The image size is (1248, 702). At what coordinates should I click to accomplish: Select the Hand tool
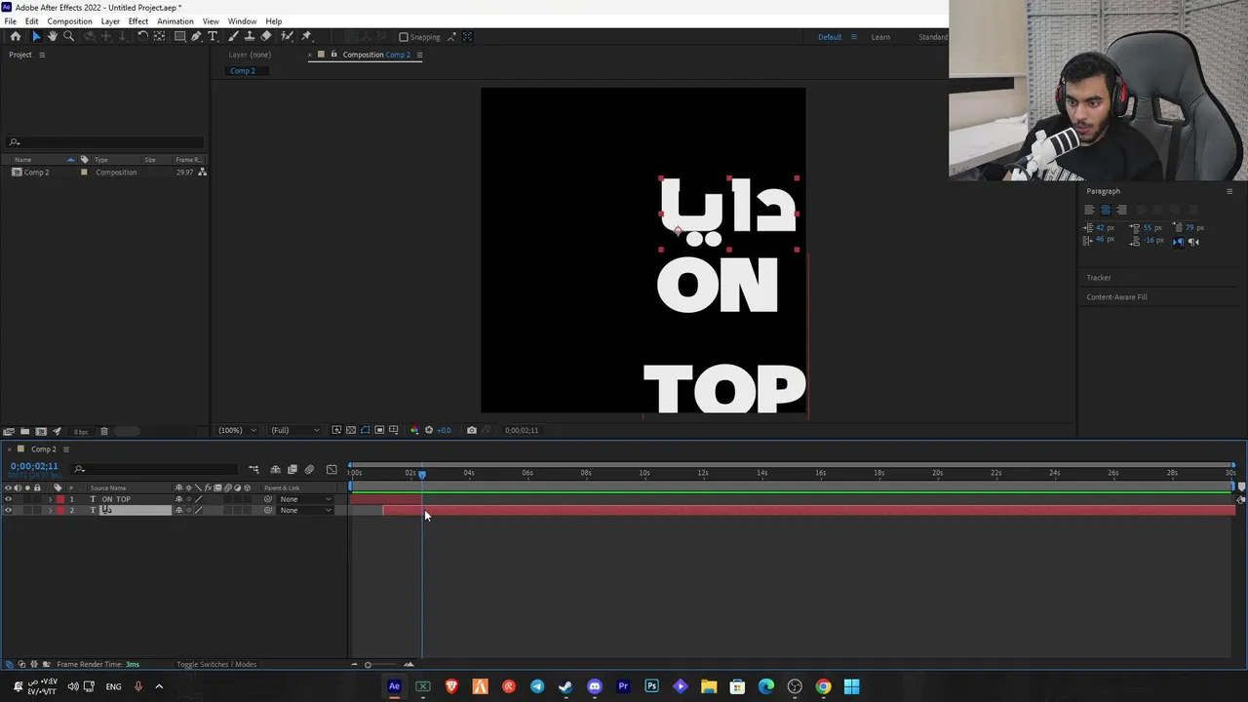pyautogui.click(x=53, y=36)
